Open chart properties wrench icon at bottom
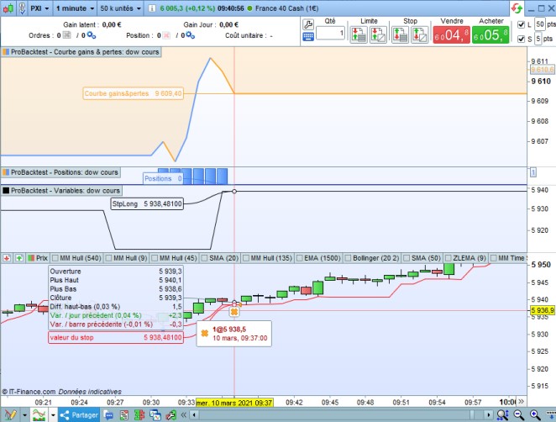The width and height of the screenshot is (556, 422). (x=170, y=414)
